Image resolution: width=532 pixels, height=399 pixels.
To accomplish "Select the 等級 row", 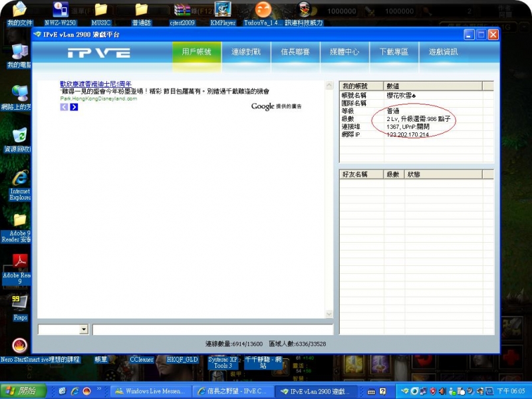I will (x=416, y=111).
